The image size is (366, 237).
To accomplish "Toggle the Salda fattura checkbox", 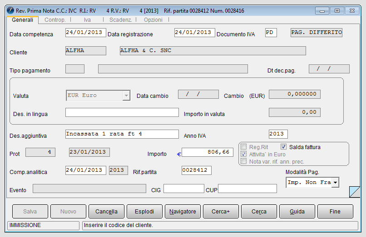I will pos(283,146).
